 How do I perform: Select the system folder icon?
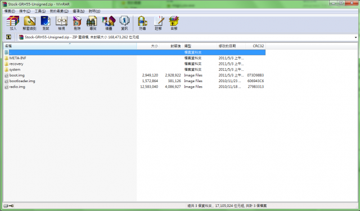coord(6,70)
